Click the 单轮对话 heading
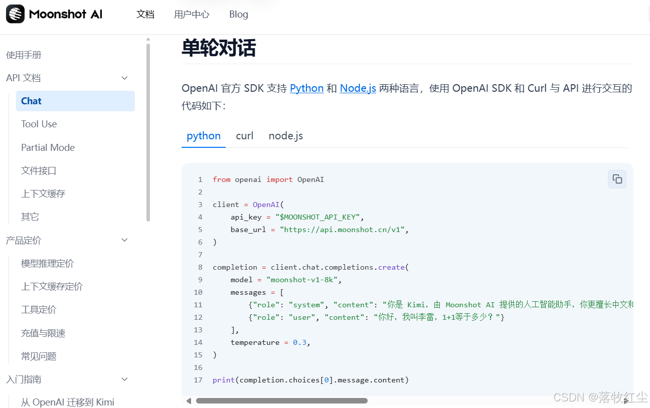 [219, 48]
